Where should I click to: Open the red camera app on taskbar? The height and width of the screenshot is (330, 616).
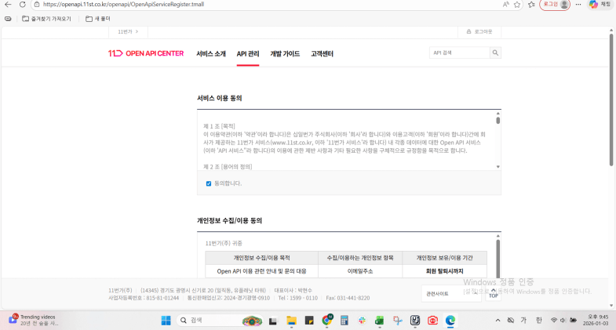432,321
